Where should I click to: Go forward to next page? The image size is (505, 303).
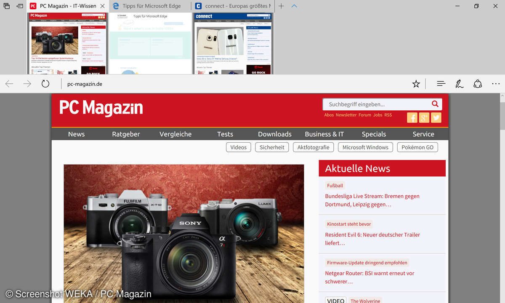(x=27, y=84)
